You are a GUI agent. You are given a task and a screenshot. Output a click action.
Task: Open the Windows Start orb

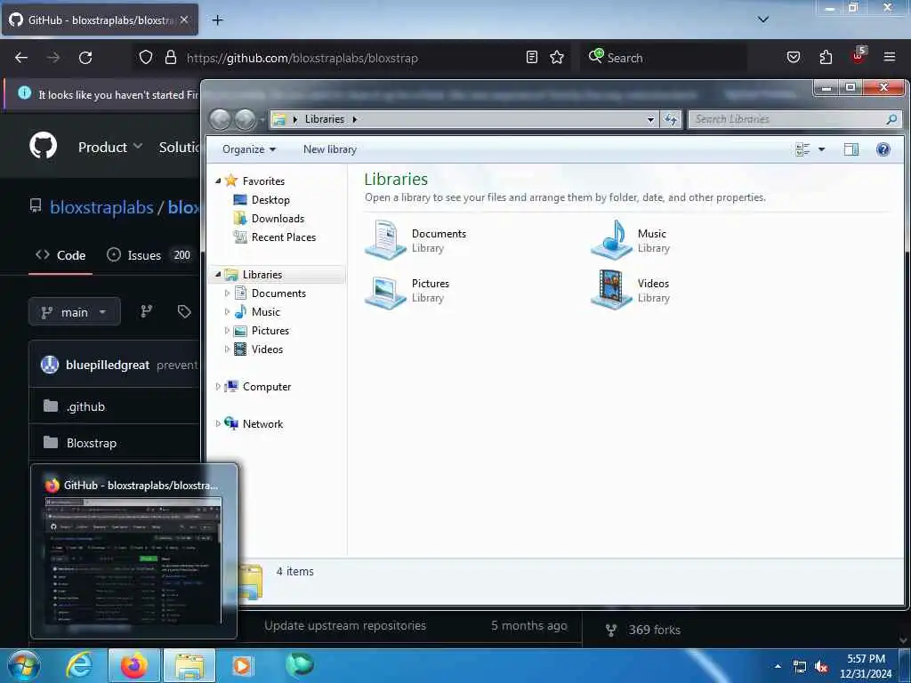(24, 665)
